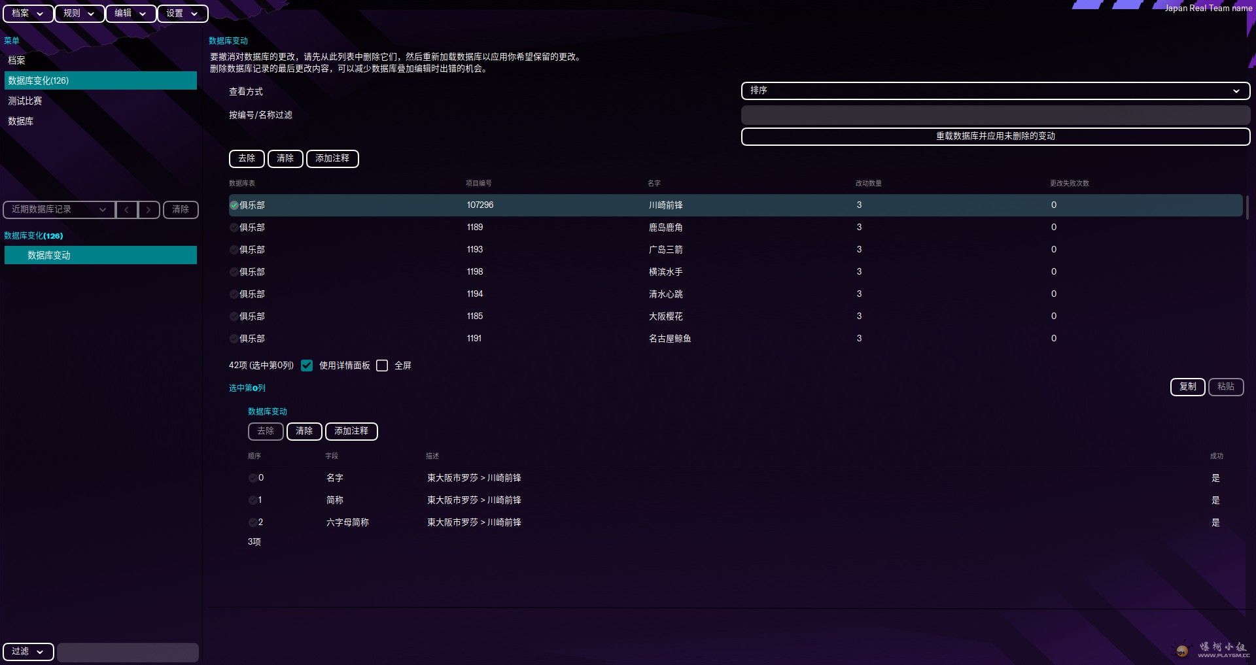The image size is (1256, 665).
Task: Click the 复制 button
Action: tap(1187, 386)
